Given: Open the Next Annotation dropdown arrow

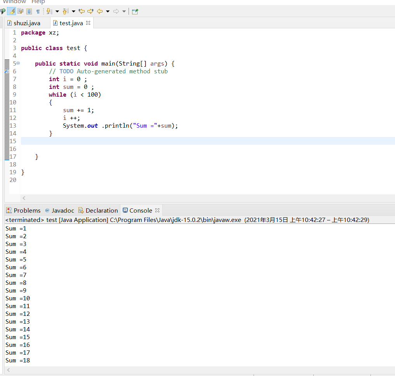Looking at the screenshot, I should 57,11.
